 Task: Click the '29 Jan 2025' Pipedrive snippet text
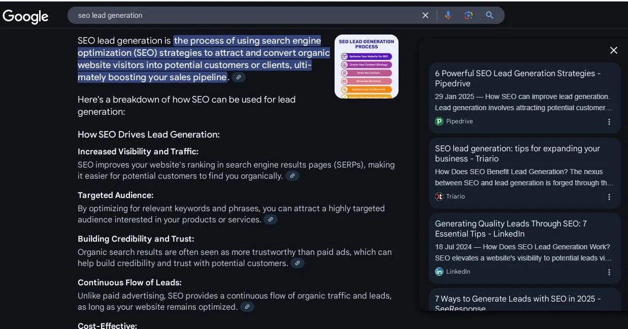523,102
